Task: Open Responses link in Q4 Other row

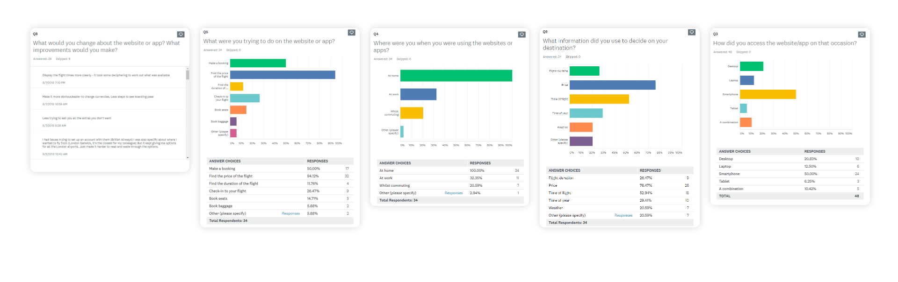Action: pos(453,193)
